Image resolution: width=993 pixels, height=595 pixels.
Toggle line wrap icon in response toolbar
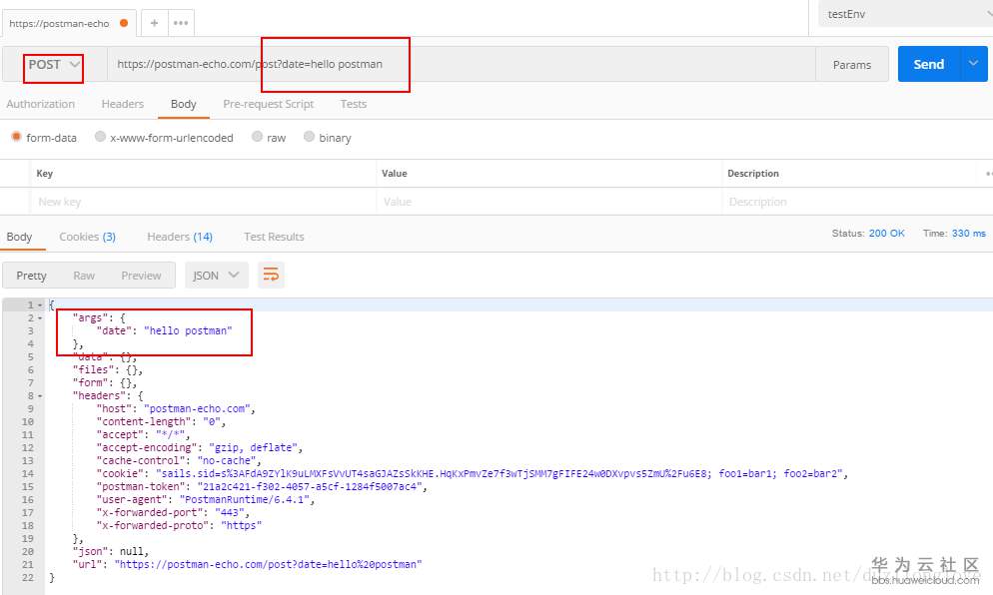[271, 276]
